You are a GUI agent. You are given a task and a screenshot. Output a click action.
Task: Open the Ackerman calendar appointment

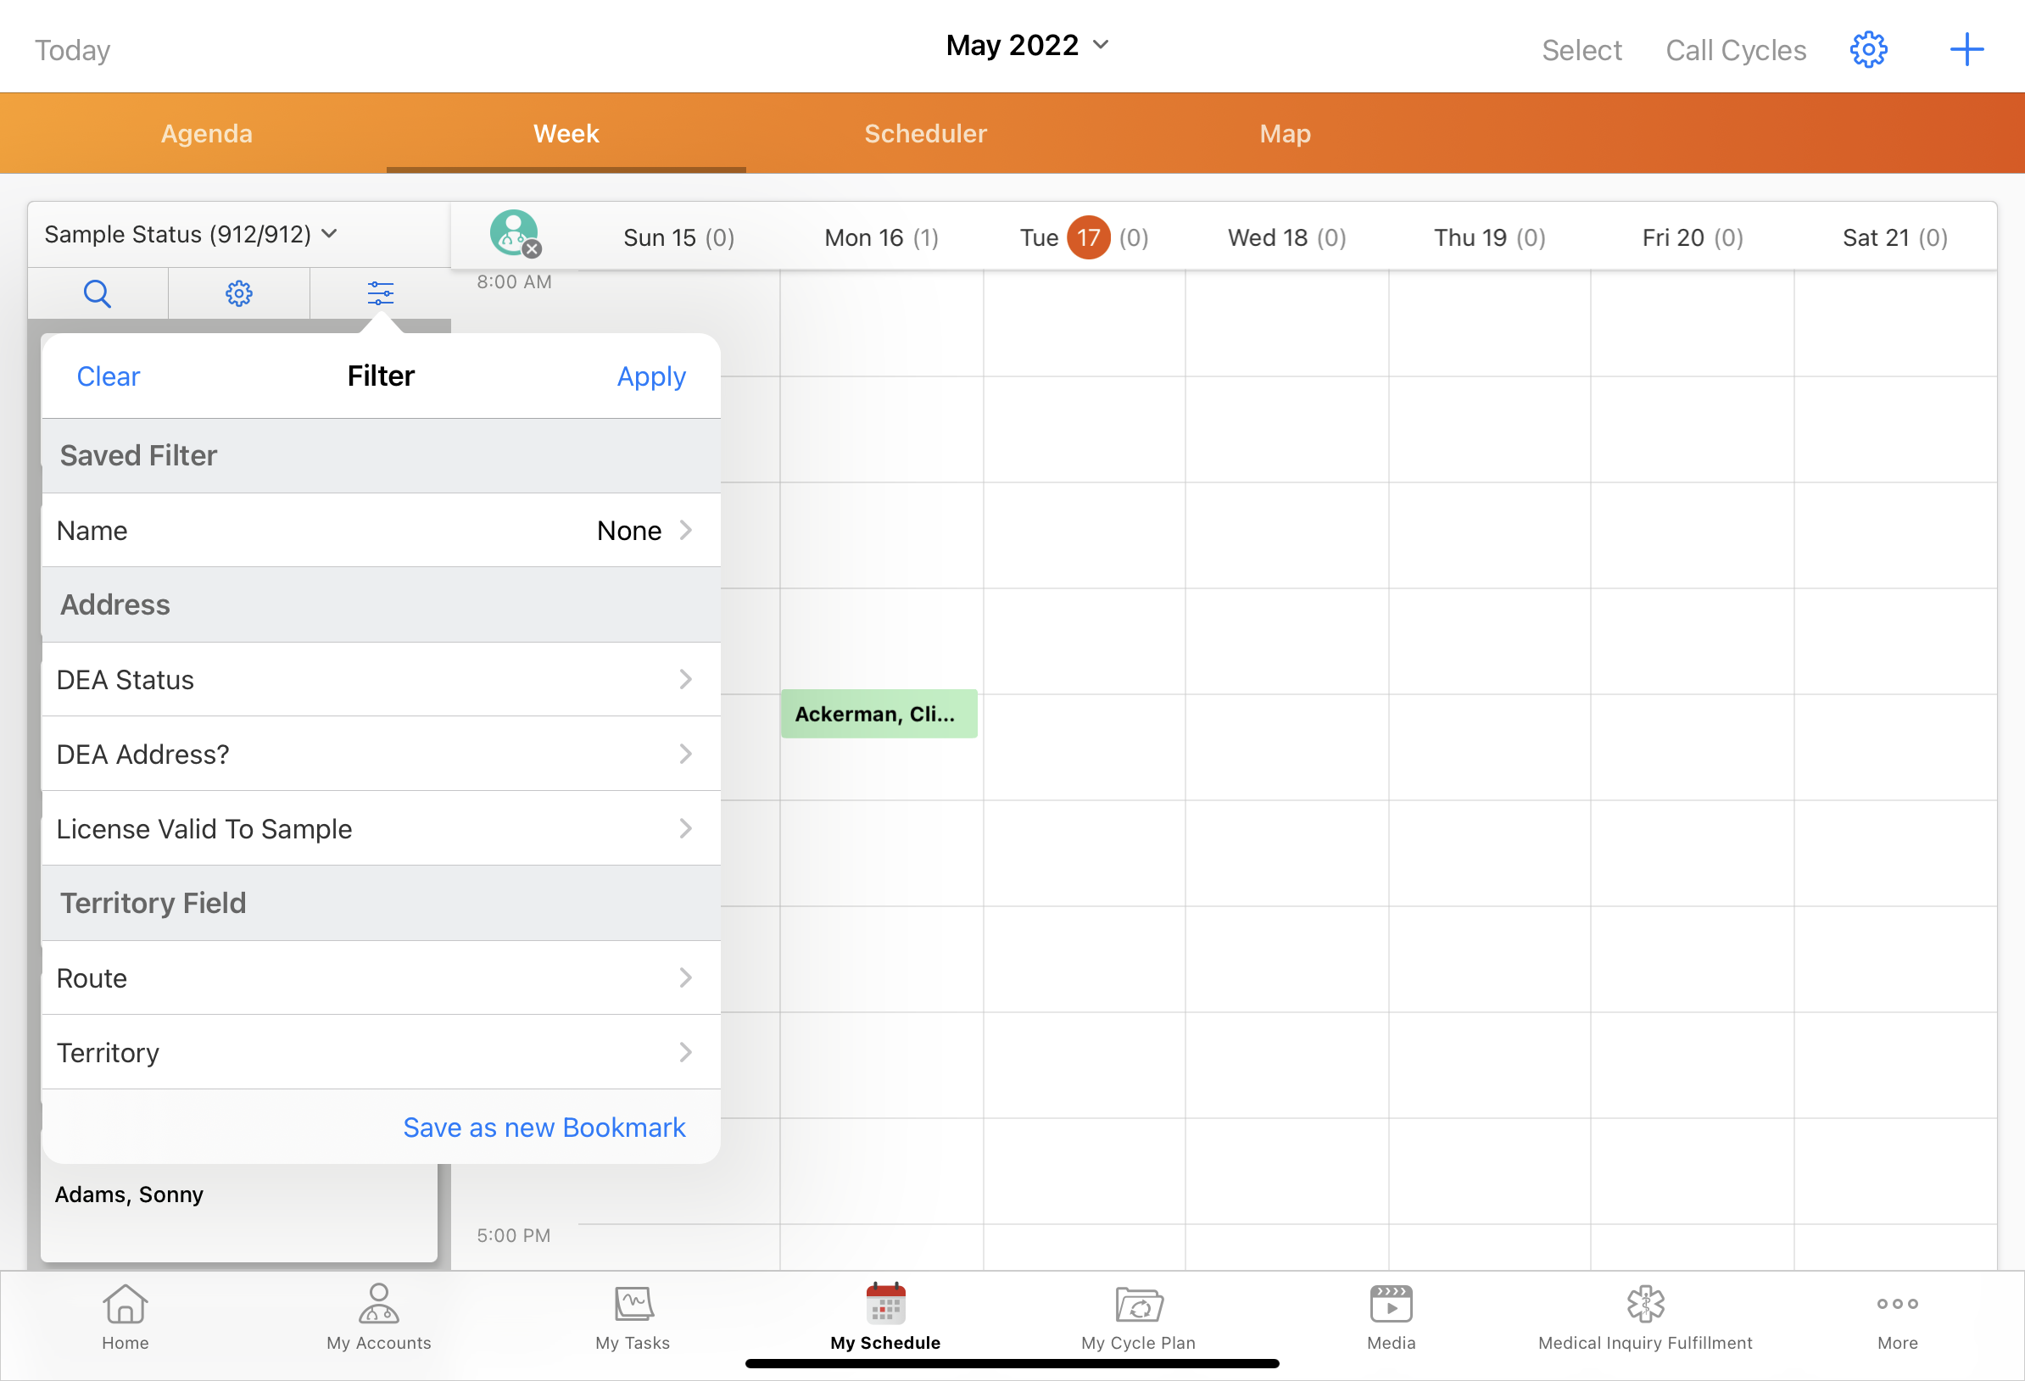point(879,714)
